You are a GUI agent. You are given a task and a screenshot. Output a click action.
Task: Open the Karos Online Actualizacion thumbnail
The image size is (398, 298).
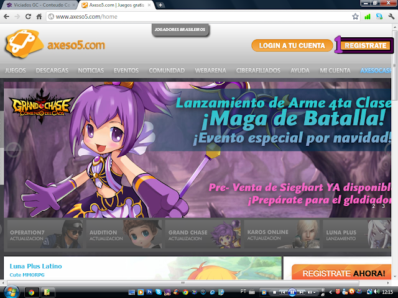pyautogui.click(x=282, y=234)
